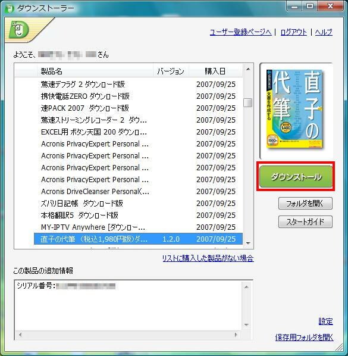This screenshot has height=356, width=348.
Task: Click the Downstaller logo icon in header
Action: 19,30
